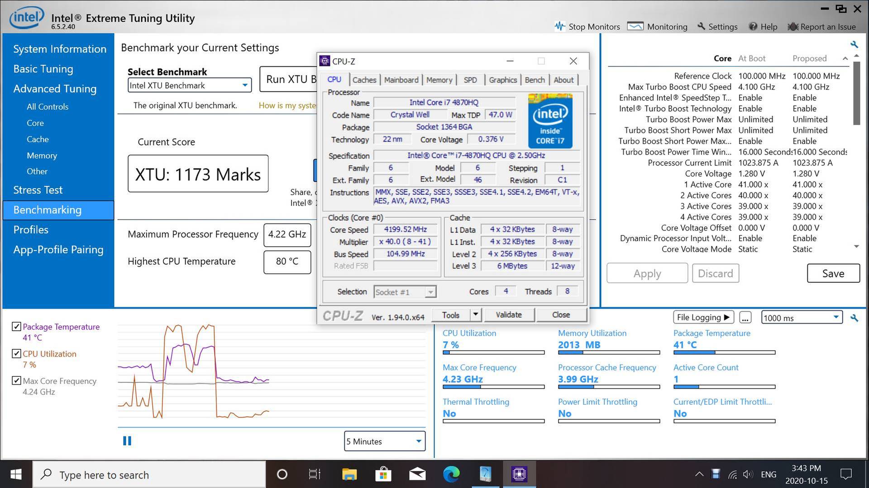Click the Max Core Frequency progress bar
The width and height of the screenshot is (869, 488).
(493, 387)
